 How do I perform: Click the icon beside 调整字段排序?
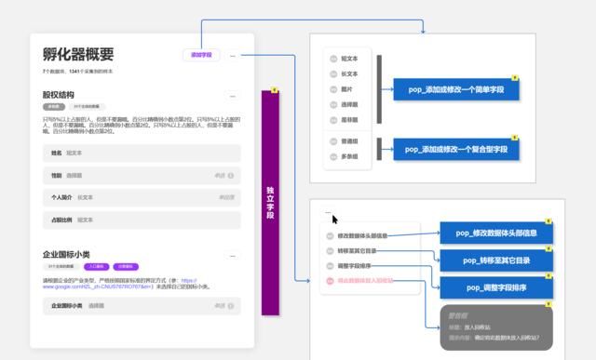(x=330, y=266)
